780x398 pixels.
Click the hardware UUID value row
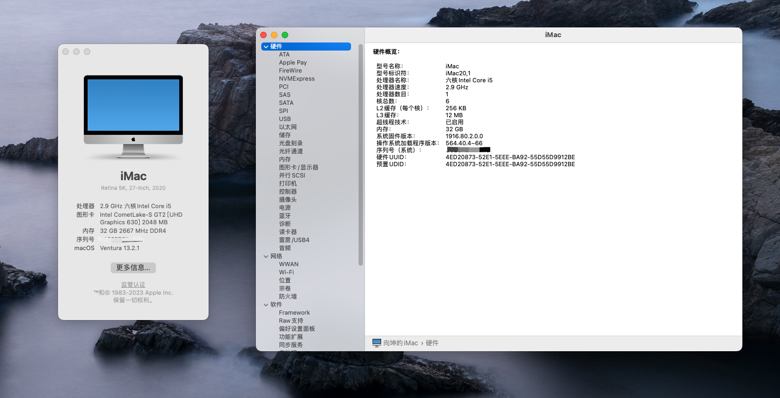pos(510,157)
